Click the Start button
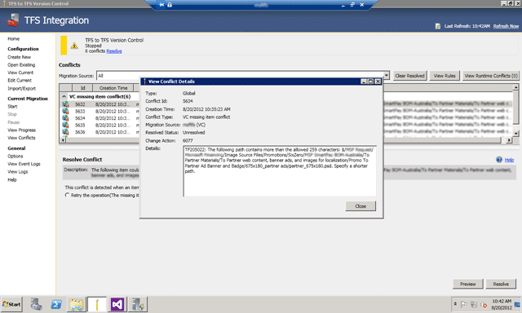Image resolution: width=522 pixels, height=313 pixels. coord(11,304)
